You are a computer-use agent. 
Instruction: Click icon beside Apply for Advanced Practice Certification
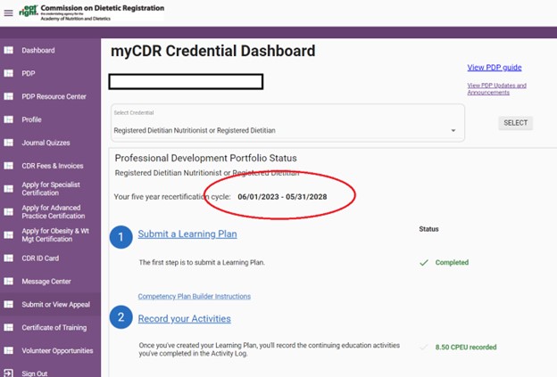tap(9, 212)
